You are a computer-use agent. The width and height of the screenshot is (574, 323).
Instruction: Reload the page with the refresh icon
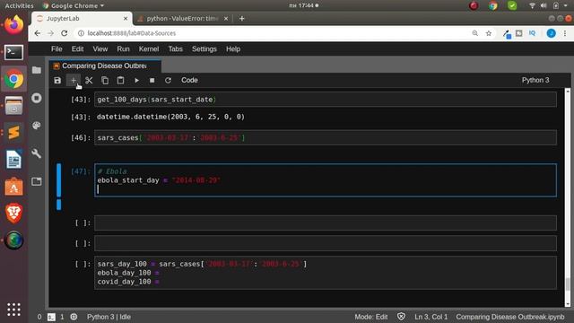(64, 33)
